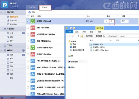Viewport: 139px width, 99px height.
Task: Click the red app icon of 艺龙旅行 row
Action: (x=33, y=54)
